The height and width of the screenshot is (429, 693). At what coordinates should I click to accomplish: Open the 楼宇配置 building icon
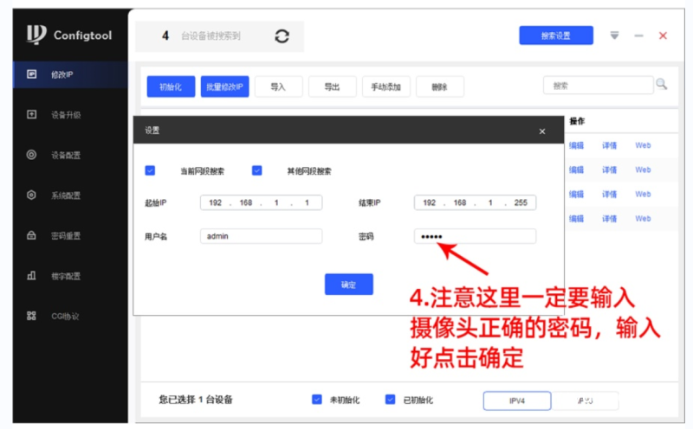[x=31, y=275]
